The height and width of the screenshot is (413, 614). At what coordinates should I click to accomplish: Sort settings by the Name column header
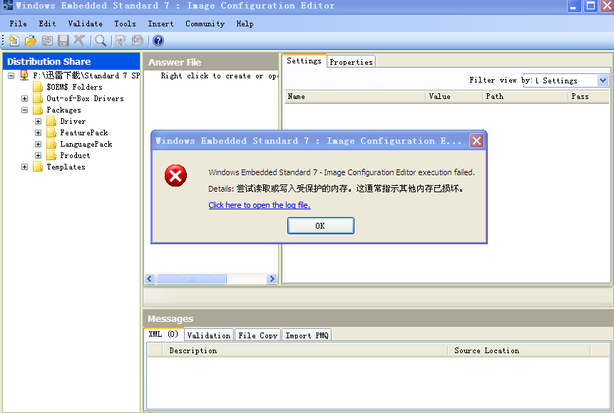pos(354,97)
